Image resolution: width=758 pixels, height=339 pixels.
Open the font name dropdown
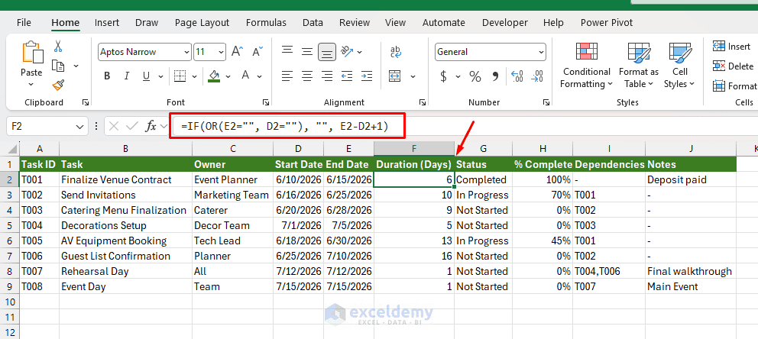point(187,52)
